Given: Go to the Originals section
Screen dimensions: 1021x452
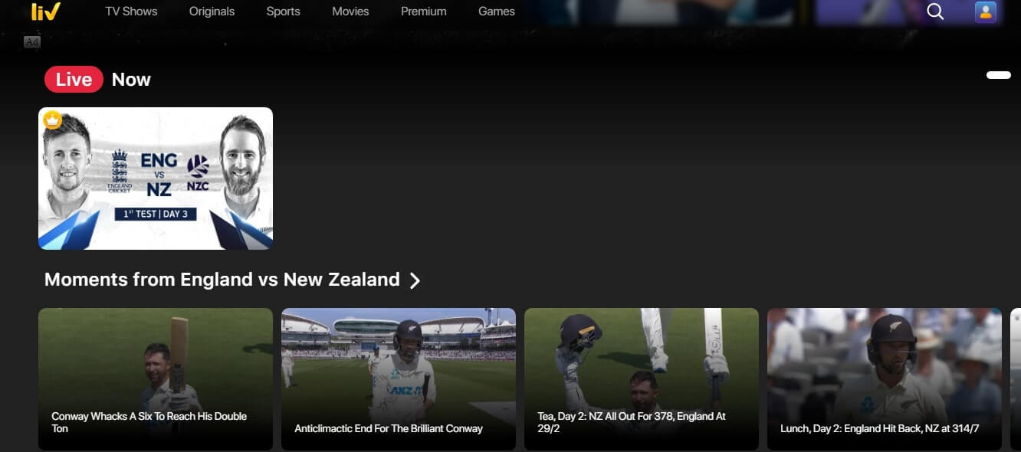Looking at the screenshot, I should 212,11.
